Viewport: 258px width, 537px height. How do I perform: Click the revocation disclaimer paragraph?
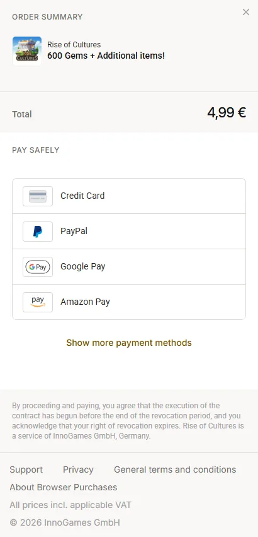click(x=128, y=421)
